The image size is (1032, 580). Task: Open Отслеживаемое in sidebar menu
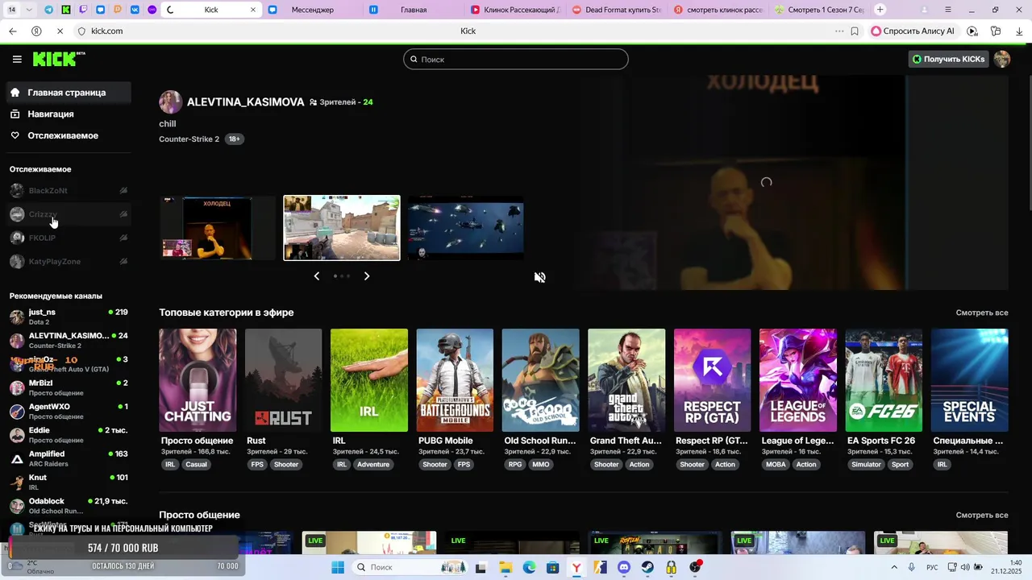coord(69,135)
